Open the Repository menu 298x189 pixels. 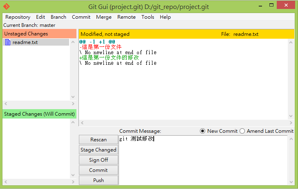18,17
